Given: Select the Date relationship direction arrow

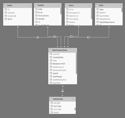Looking at the screenshot, I should [88, 37].
